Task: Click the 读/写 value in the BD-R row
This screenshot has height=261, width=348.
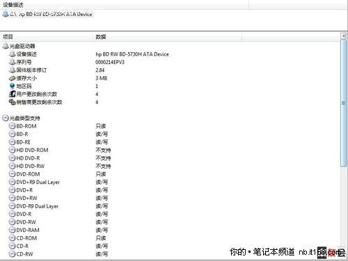Action: [102, 134]
